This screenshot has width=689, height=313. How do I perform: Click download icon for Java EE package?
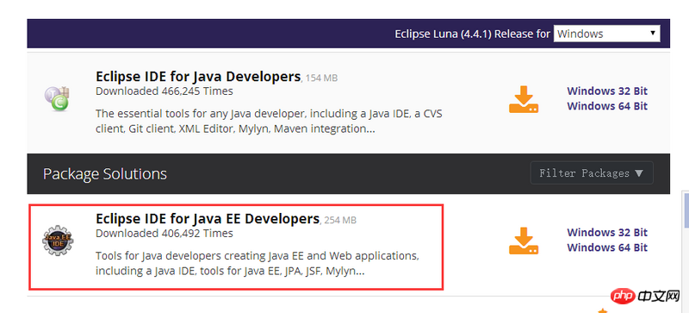tap(524, 241)
